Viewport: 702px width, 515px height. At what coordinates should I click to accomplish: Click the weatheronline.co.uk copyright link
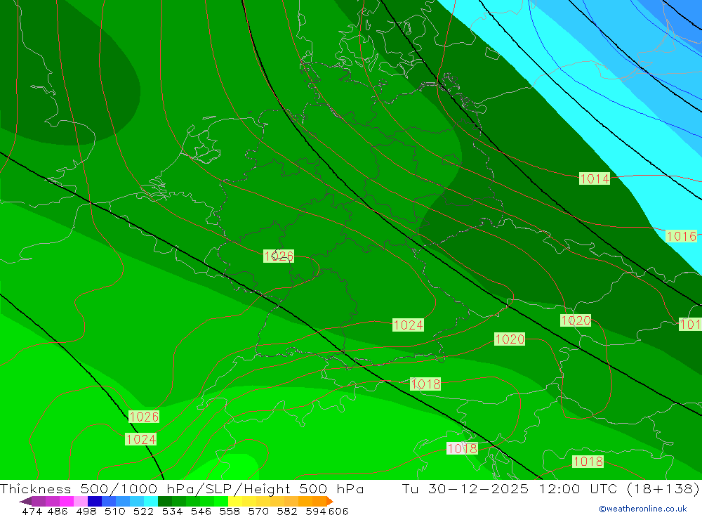coord(643,509)
